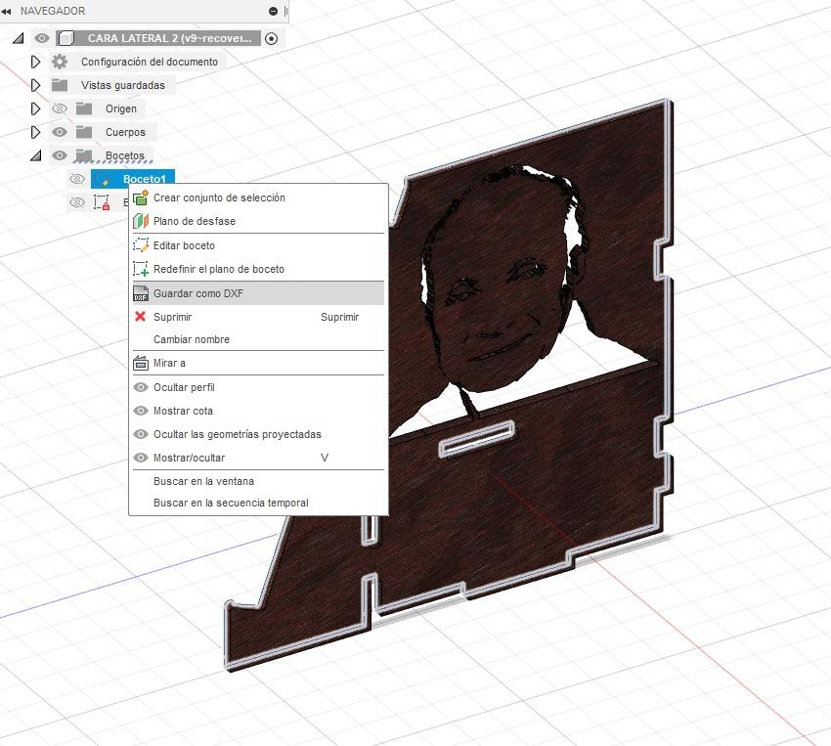The image size is (831, 746).
Task: Hide Cuerpos using its eye icon
Action: [60, 132]
